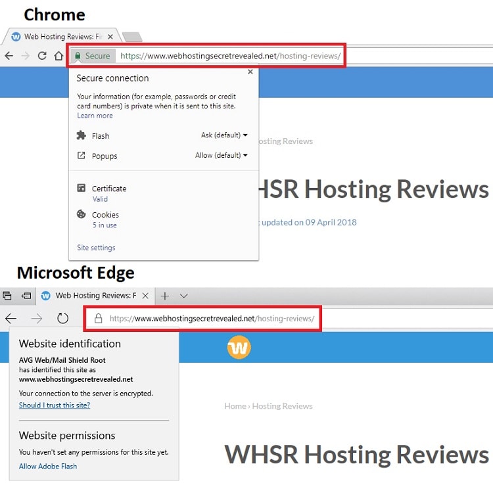Open Cookies 5 in use link
Viewport: 493px width, 483px height.
tap(105, 225)
